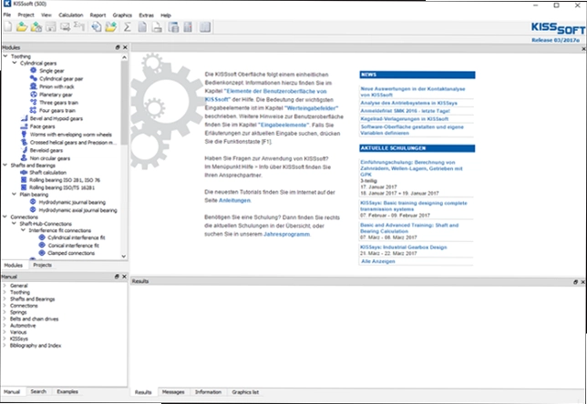Collapse the Toothing node in Modules tree
The width and height of the screenshot is (587, 404).
5,56
